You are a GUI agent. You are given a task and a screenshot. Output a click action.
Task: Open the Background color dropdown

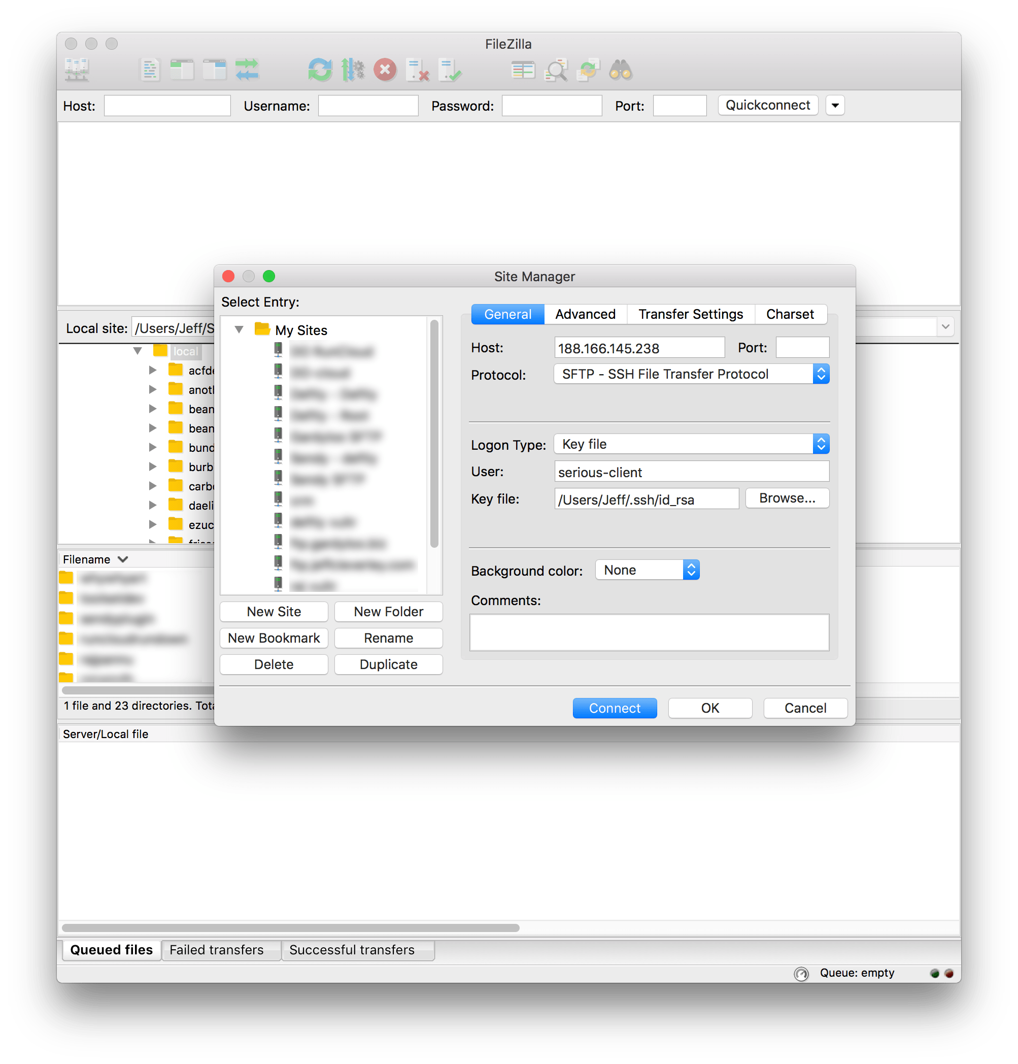[x=648, y=570]
